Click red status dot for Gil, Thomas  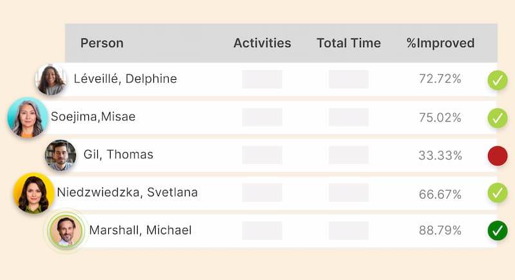click(498, 156)
